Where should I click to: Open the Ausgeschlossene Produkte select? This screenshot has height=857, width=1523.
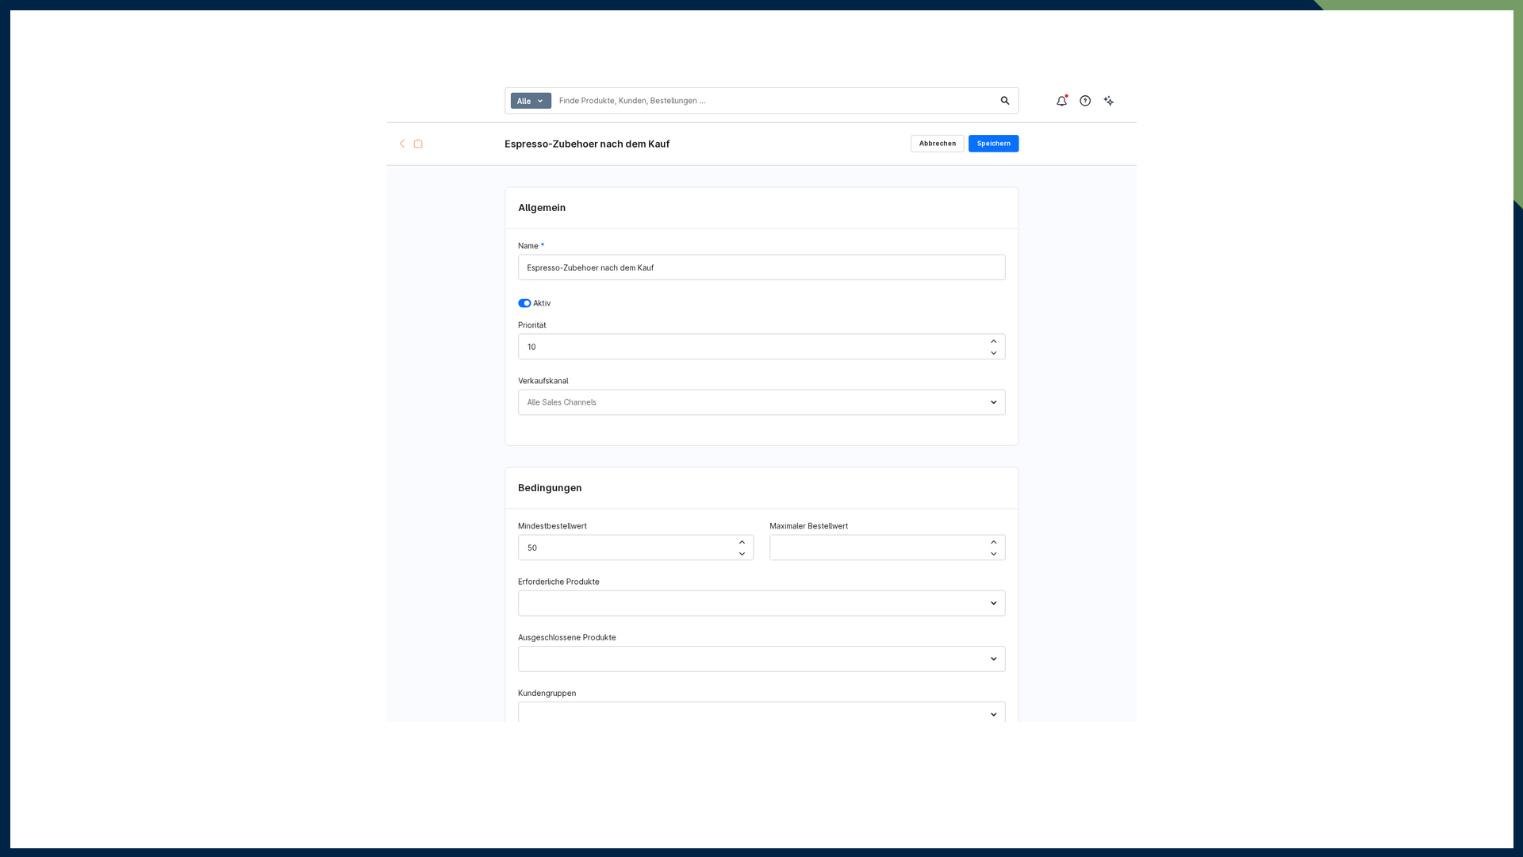point(761,659)
